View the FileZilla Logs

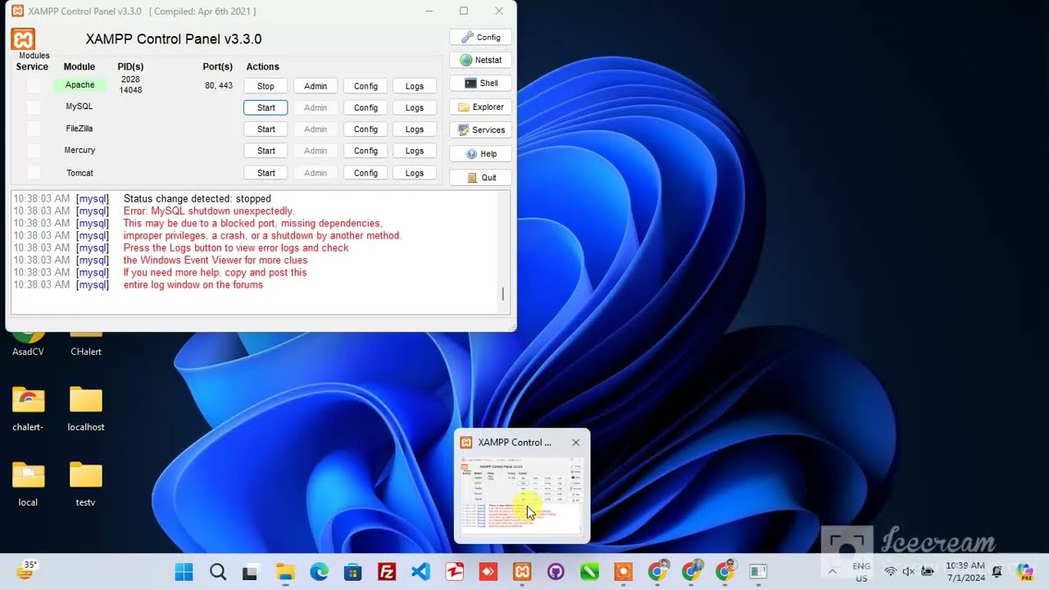415,129
